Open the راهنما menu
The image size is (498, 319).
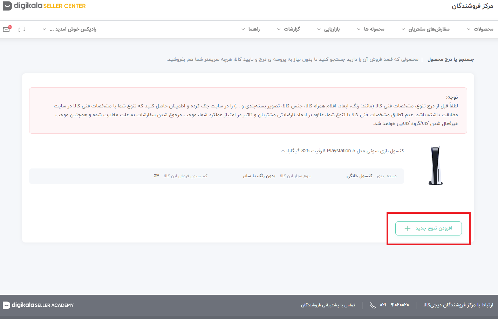[x=251, y=29]
